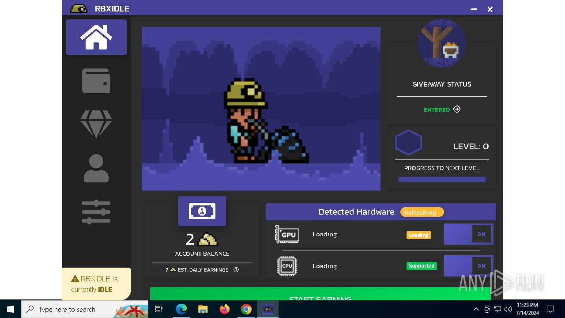
Task: Click the ACCOUNT BALANCE label
Action: coord(202,254)
